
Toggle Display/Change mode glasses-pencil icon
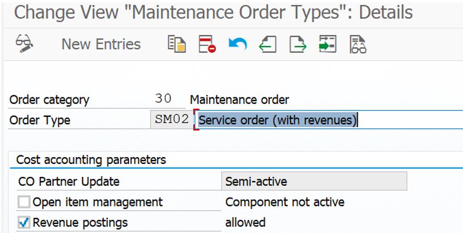point(24,44)
